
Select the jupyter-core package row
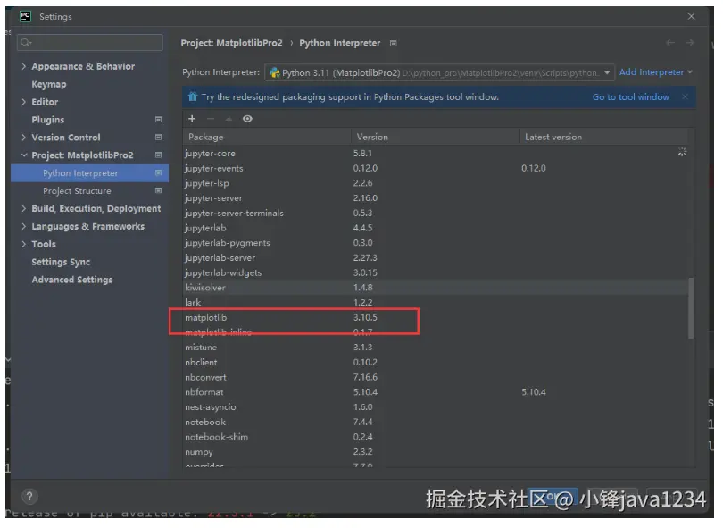pyautogui.click(x=435, y=154)
